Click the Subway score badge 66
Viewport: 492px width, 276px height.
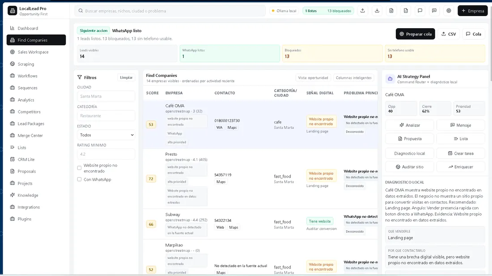point(151,224)
